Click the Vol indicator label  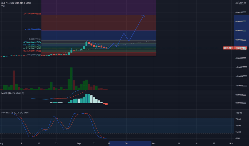[3, 6]
